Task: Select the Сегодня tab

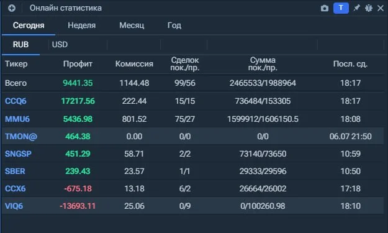Action: point(29,25)
